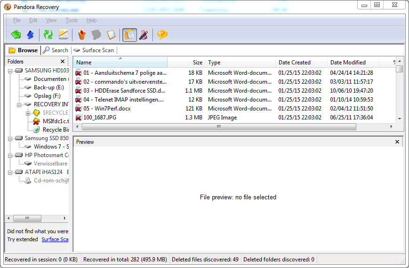Open the Tools menu
This screenshot has width=409, height=268.
[x=71, y=20]
